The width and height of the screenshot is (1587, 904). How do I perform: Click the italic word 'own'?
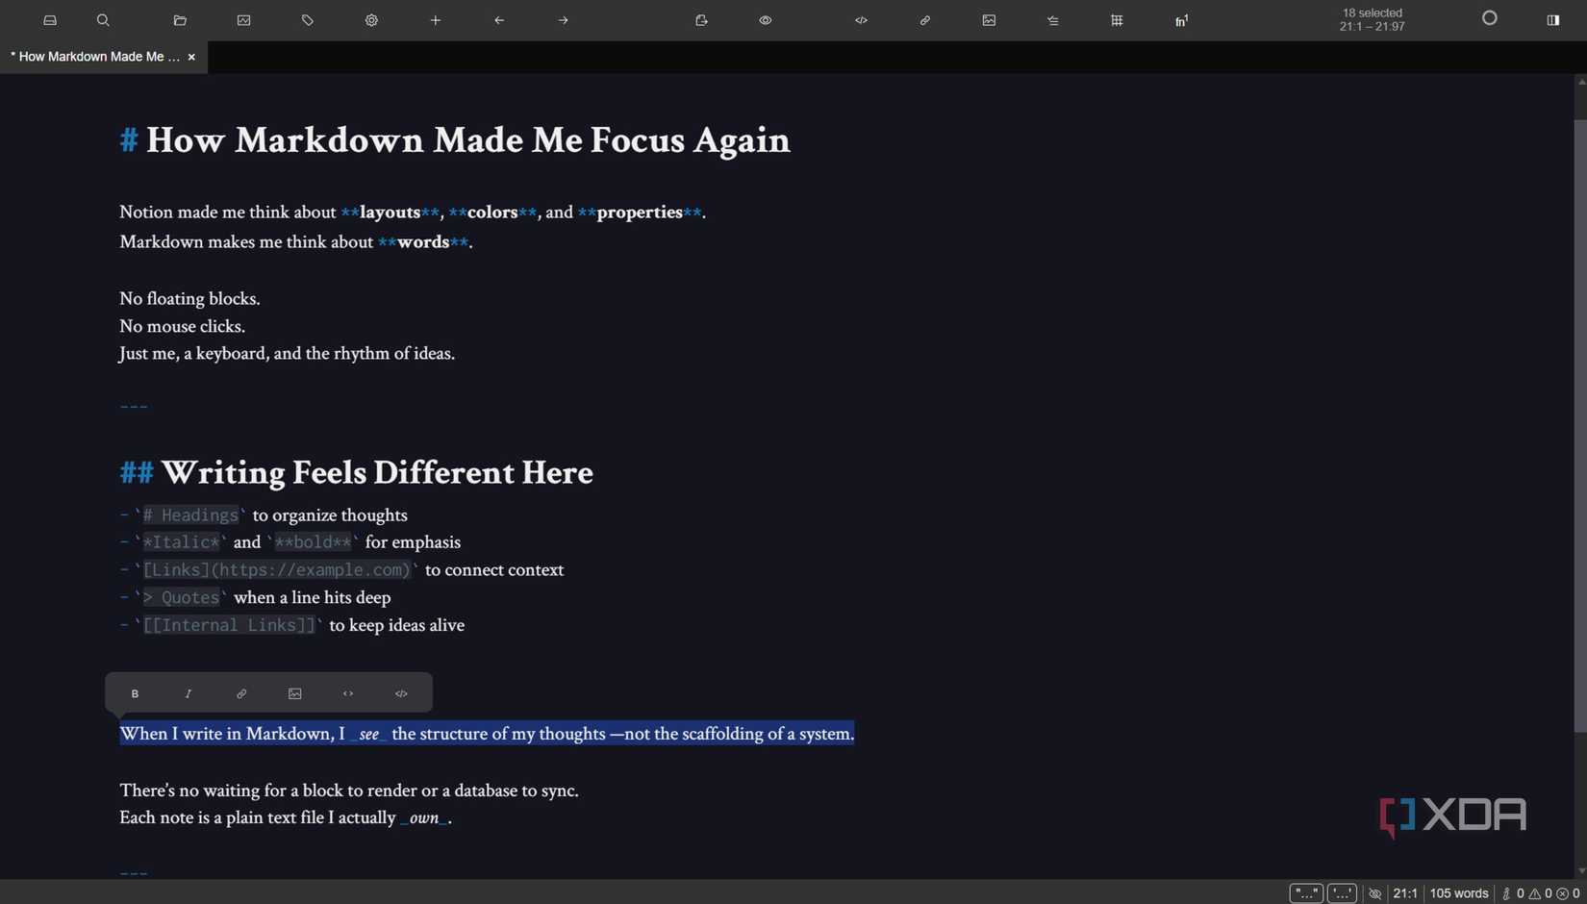(424, 818)
